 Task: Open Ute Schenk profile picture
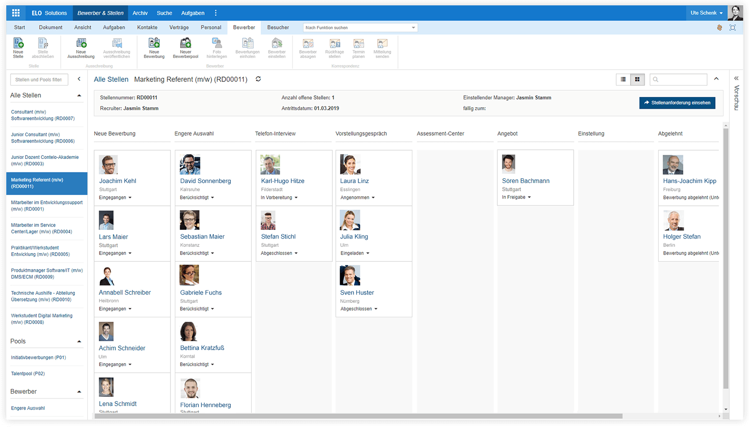click(x=735, y=13)
